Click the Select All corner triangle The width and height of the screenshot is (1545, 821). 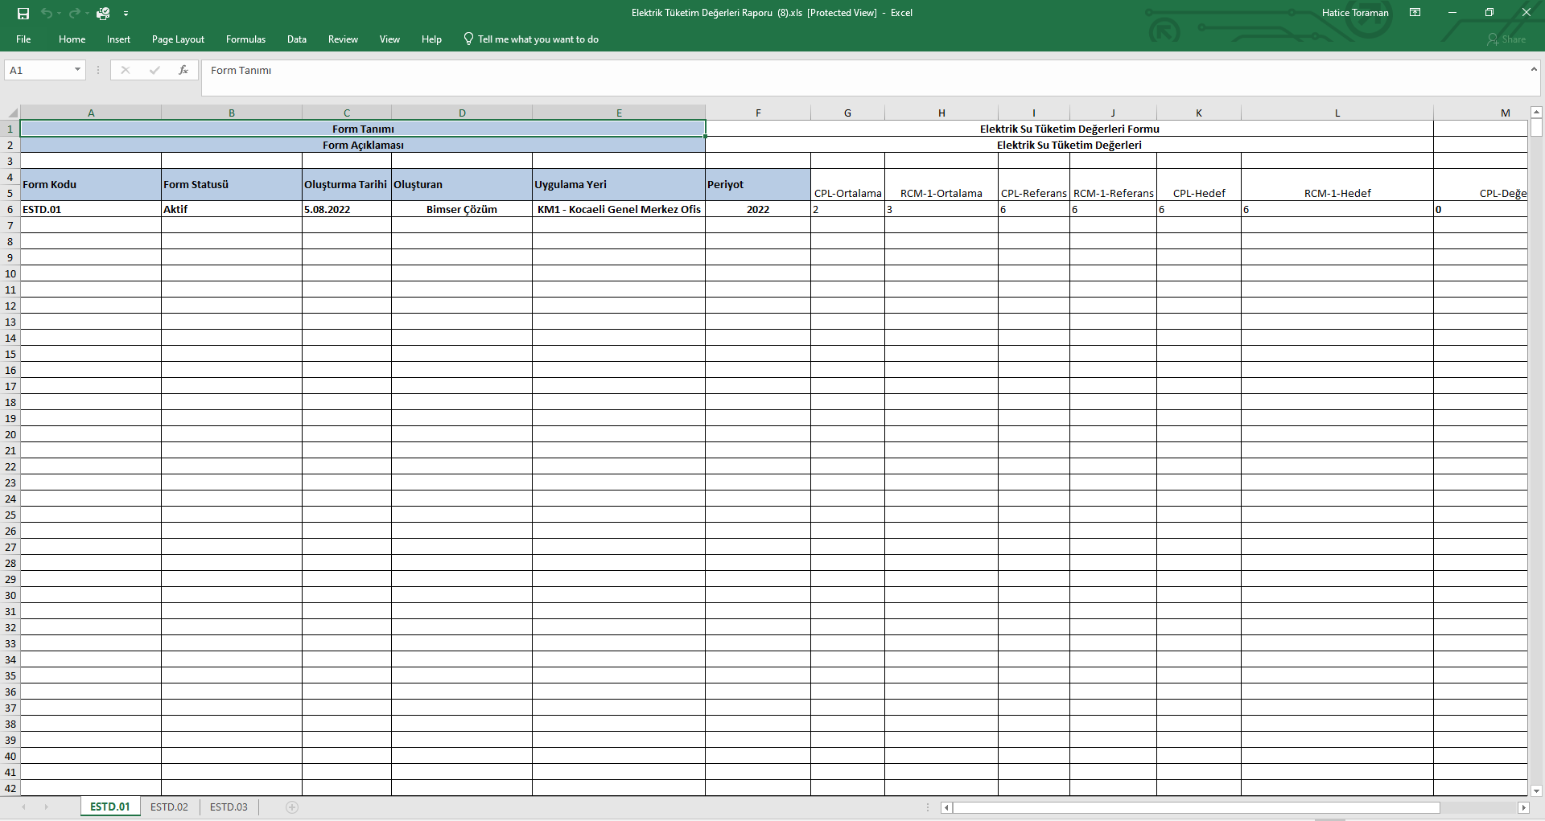click(11, 113)
